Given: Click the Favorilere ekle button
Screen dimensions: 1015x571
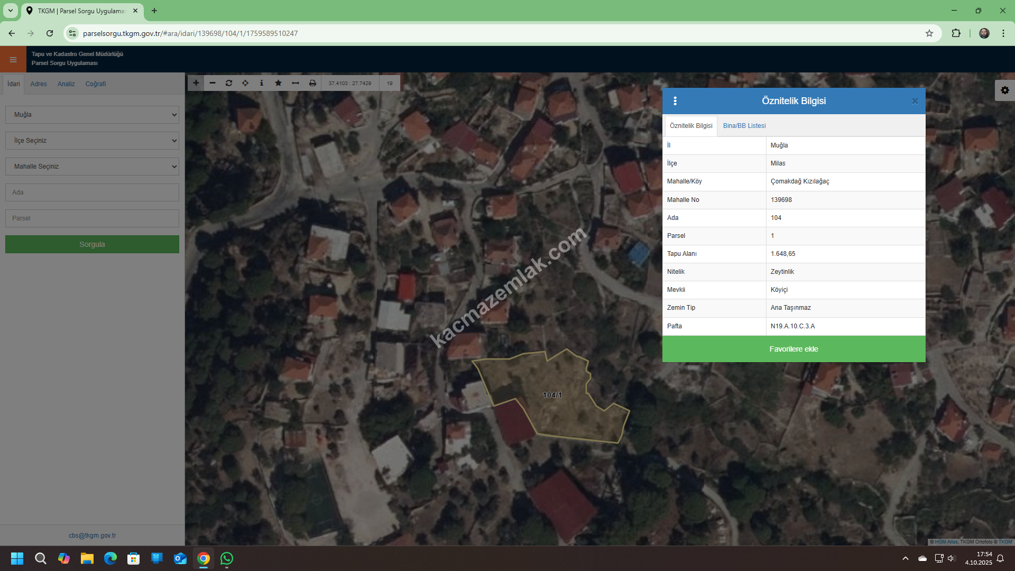Looking at the screenshot, I should pyautogui.click(x=793, y=349).
